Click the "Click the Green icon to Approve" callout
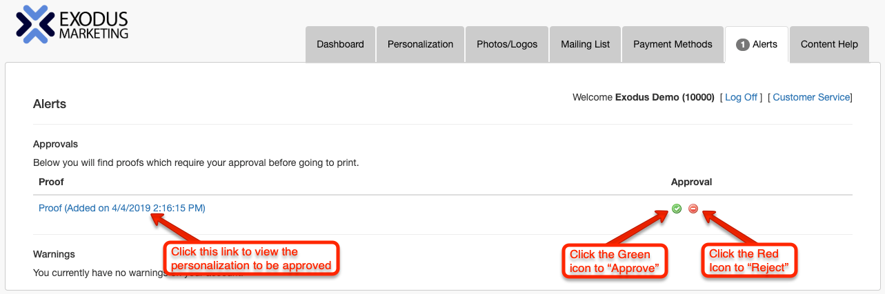The width and height of the screenshot is (885, 294). [x=615, y=261]
